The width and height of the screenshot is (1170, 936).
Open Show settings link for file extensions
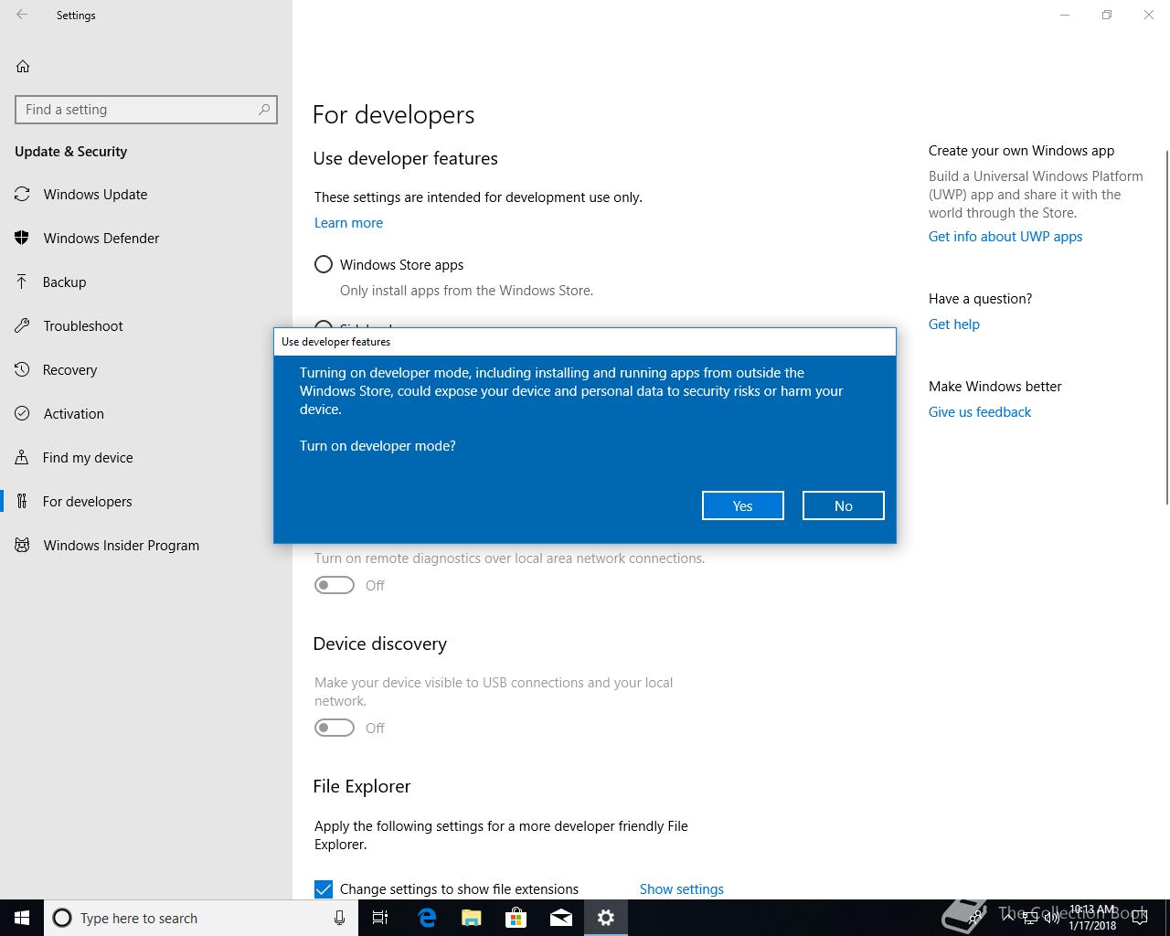(x=681, y=888)
